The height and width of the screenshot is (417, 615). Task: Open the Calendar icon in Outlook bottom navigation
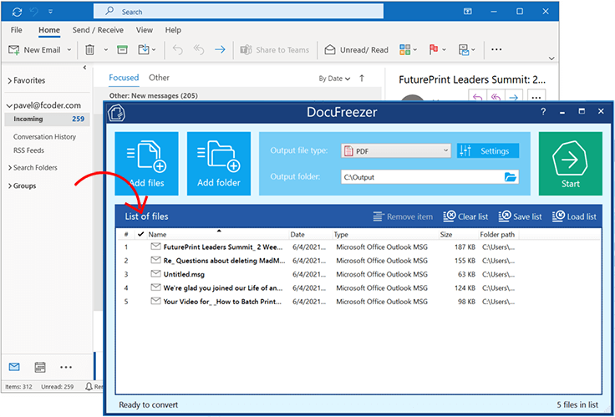click(x=40, y=367)
